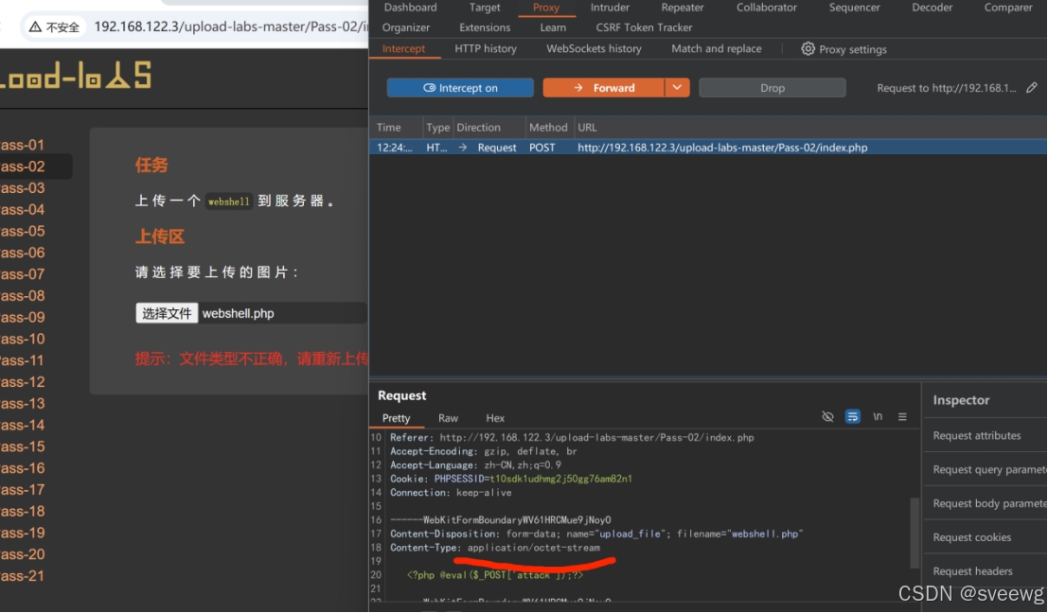Screen dimensions: 1048x613
Task: Open Pass-14 in sidebar
Action: pos(22,426)
